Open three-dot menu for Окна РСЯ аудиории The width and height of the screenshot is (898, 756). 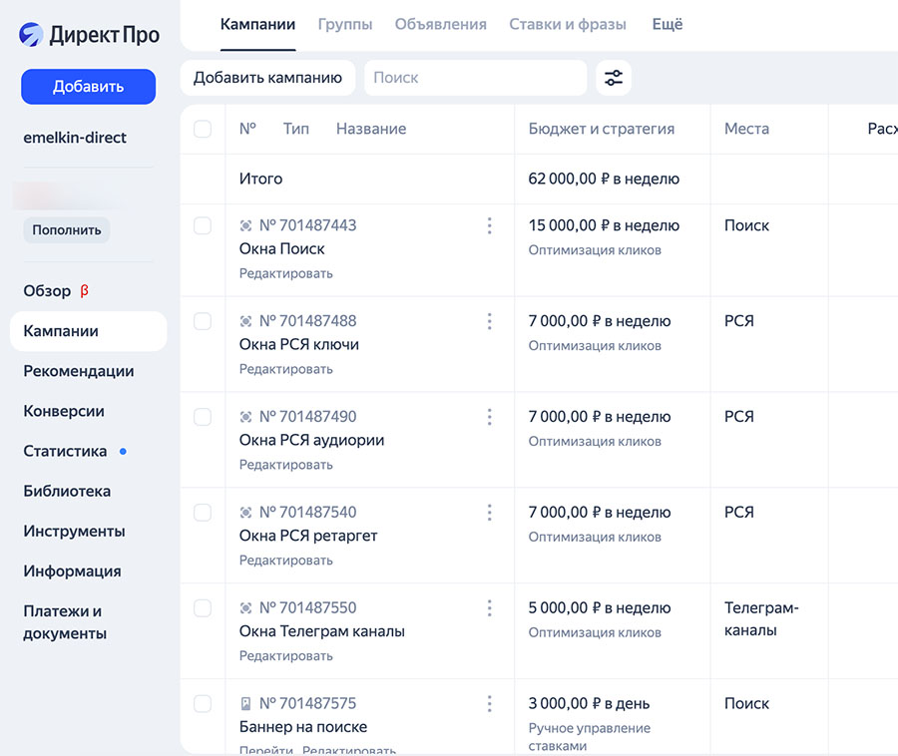[x=489, y=417]
